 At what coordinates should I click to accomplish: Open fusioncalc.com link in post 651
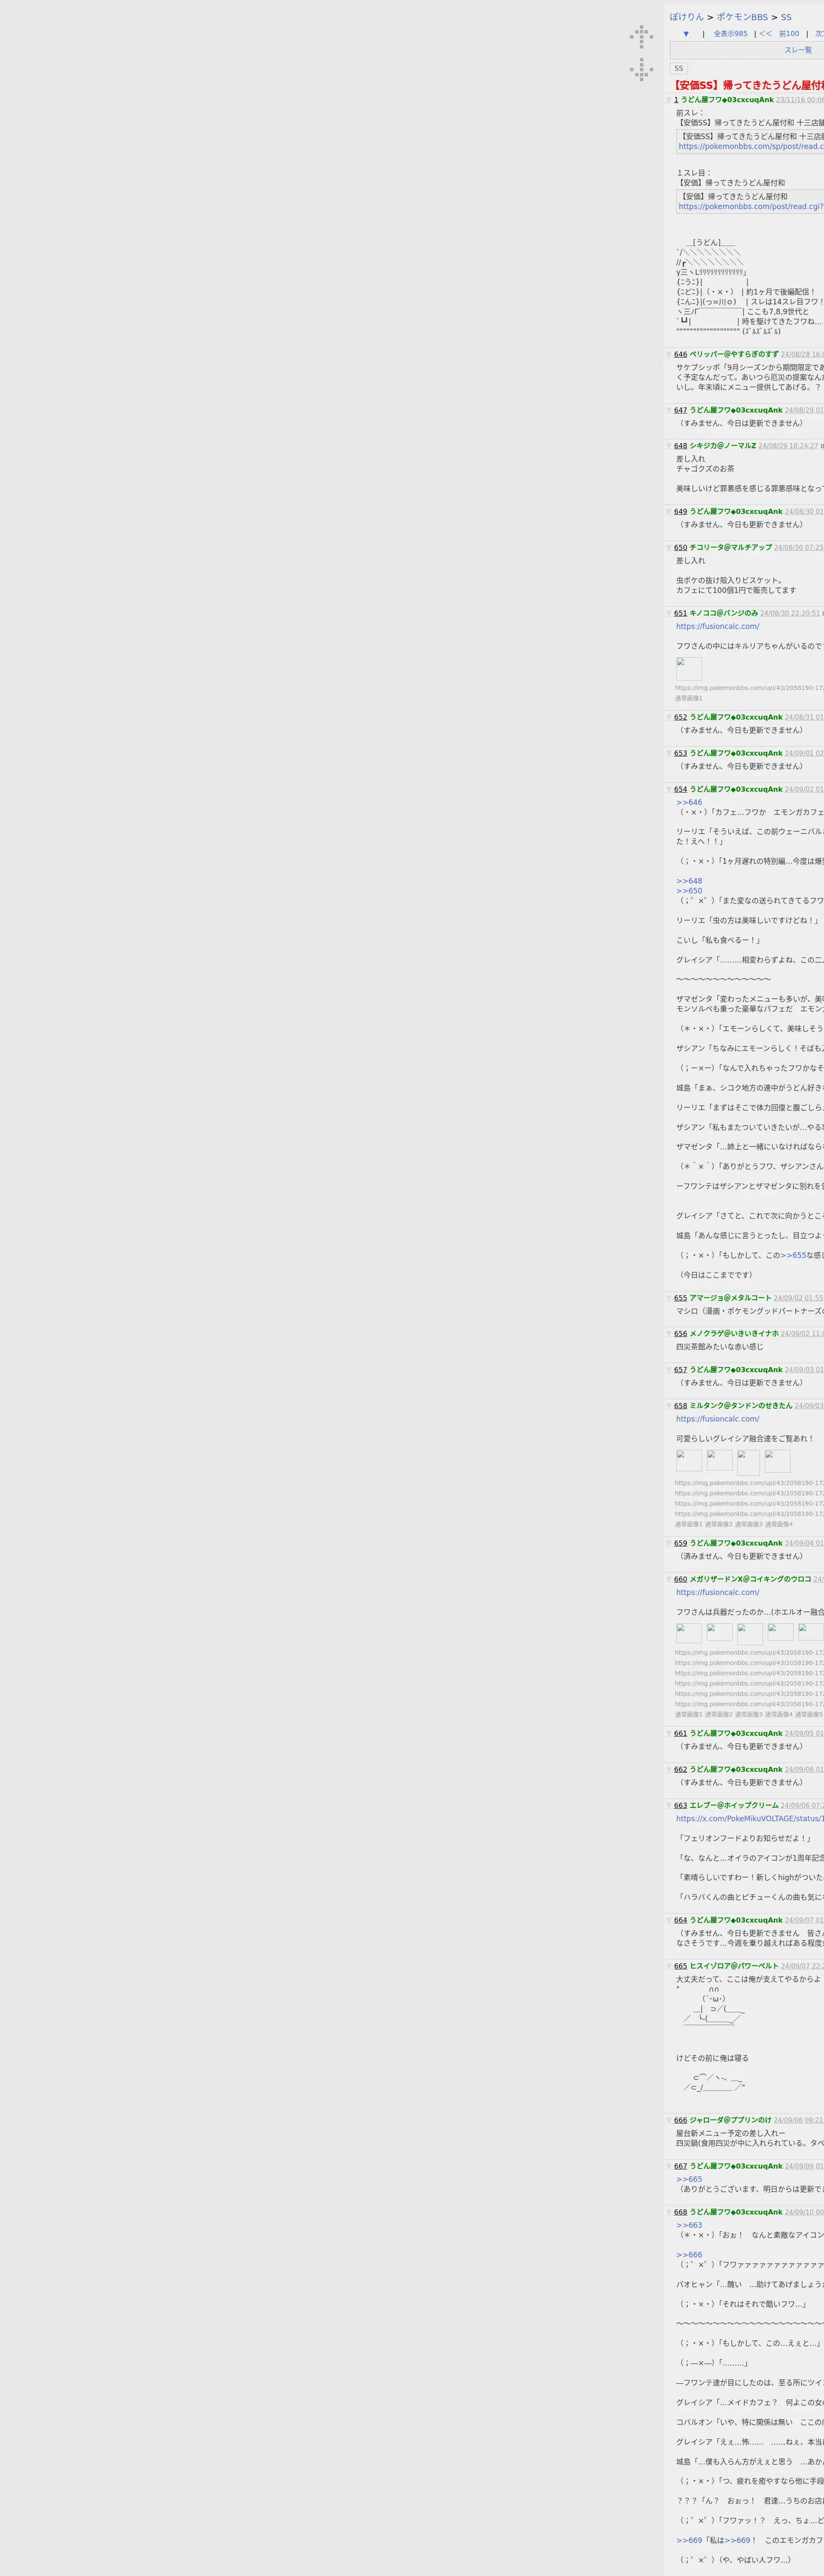(x=717, y=627)
